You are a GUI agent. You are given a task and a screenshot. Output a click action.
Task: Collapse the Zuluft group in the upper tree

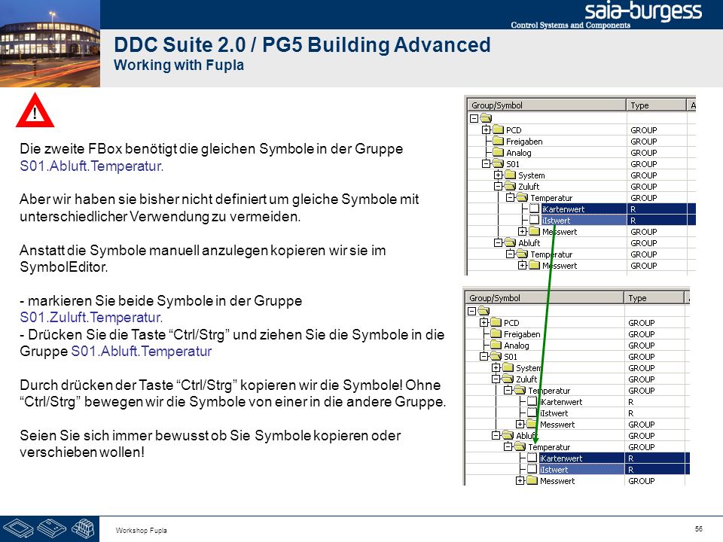(498, 186)
